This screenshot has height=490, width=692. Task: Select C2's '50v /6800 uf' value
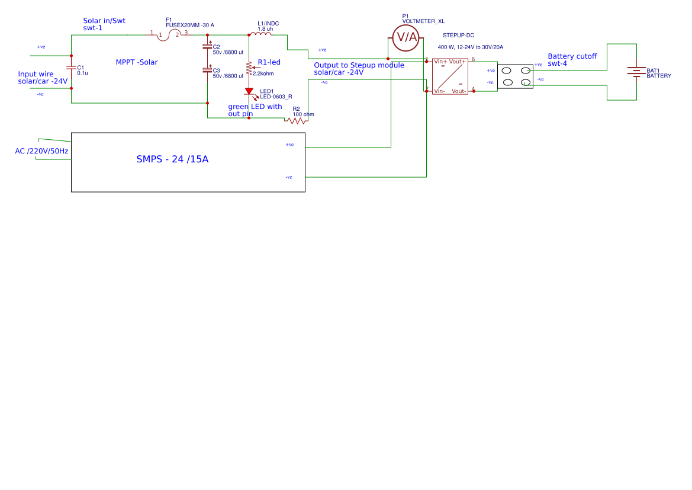pyautogui.click(x=228, y=52)
